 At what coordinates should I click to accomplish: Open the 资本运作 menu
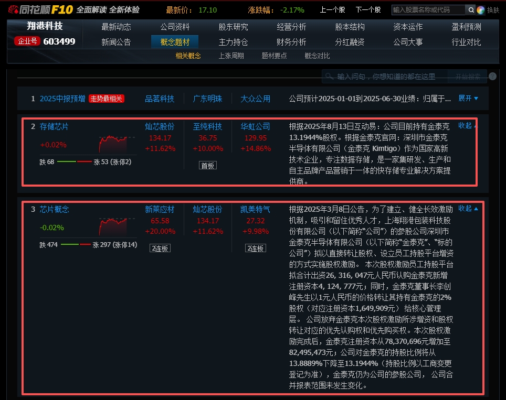click(x=408, y=27)
